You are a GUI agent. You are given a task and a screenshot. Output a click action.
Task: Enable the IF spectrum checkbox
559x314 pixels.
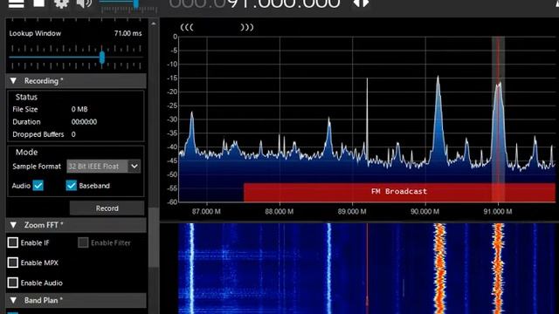pos(13,242)
